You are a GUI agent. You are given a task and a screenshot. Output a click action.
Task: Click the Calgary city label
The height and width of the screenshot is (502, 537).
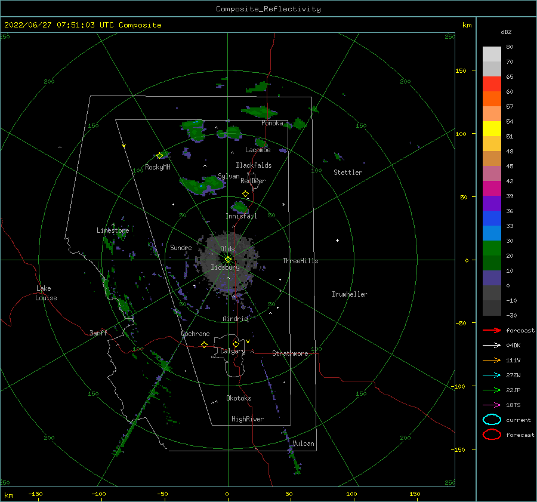[233, 351]
